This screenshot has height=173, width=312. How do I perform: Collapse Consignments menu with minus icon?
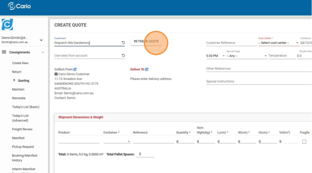(43, 52)
